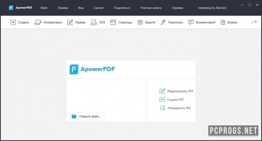Viewport: 262px width, 141px height.
Task: Click the Объединить PDF merge icon
Action: click(x=162, y=108)
